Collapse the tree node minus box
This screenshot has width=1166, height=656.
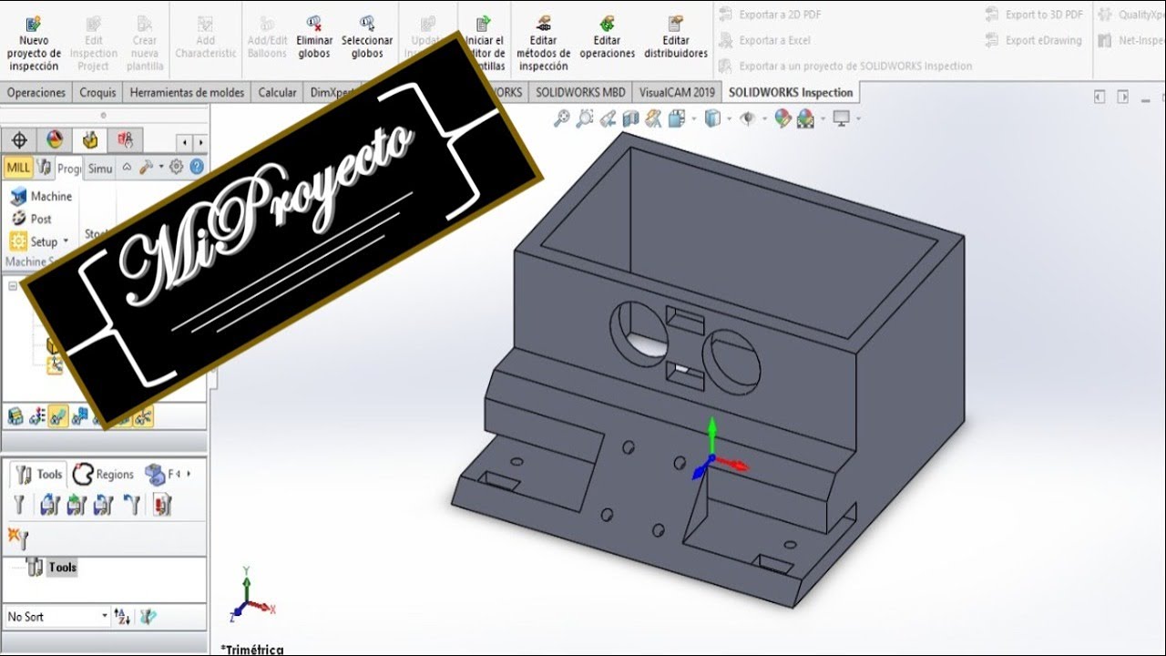click(14, 286)
